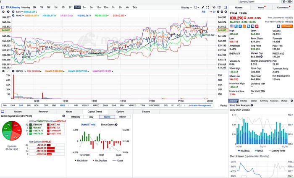The height and width of the screenshot is (178, 294).
Task: Open Short Sale Analysis help icon
Action: point(252,105)
